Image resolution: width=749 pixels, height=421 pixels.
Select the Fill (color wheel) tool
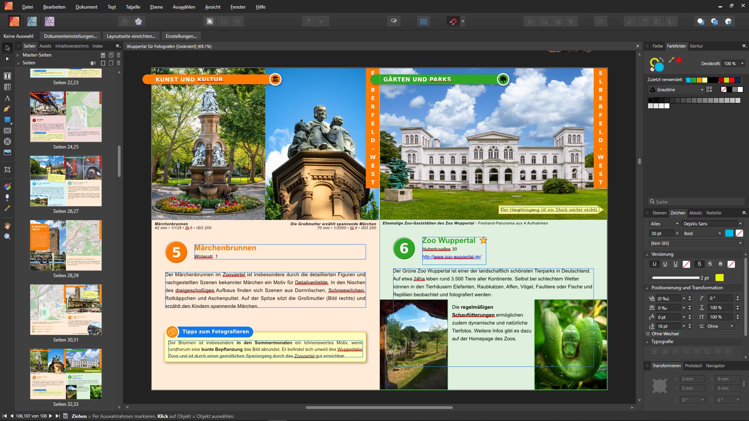(7, 187)
